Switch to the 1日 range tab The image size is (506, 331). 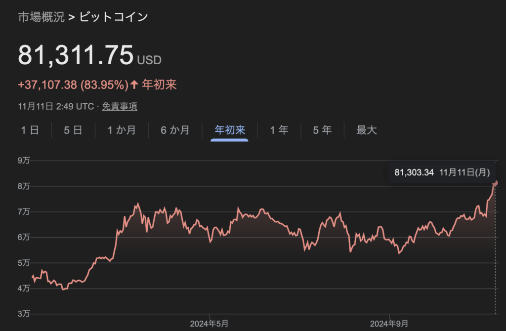coord(30,130)
